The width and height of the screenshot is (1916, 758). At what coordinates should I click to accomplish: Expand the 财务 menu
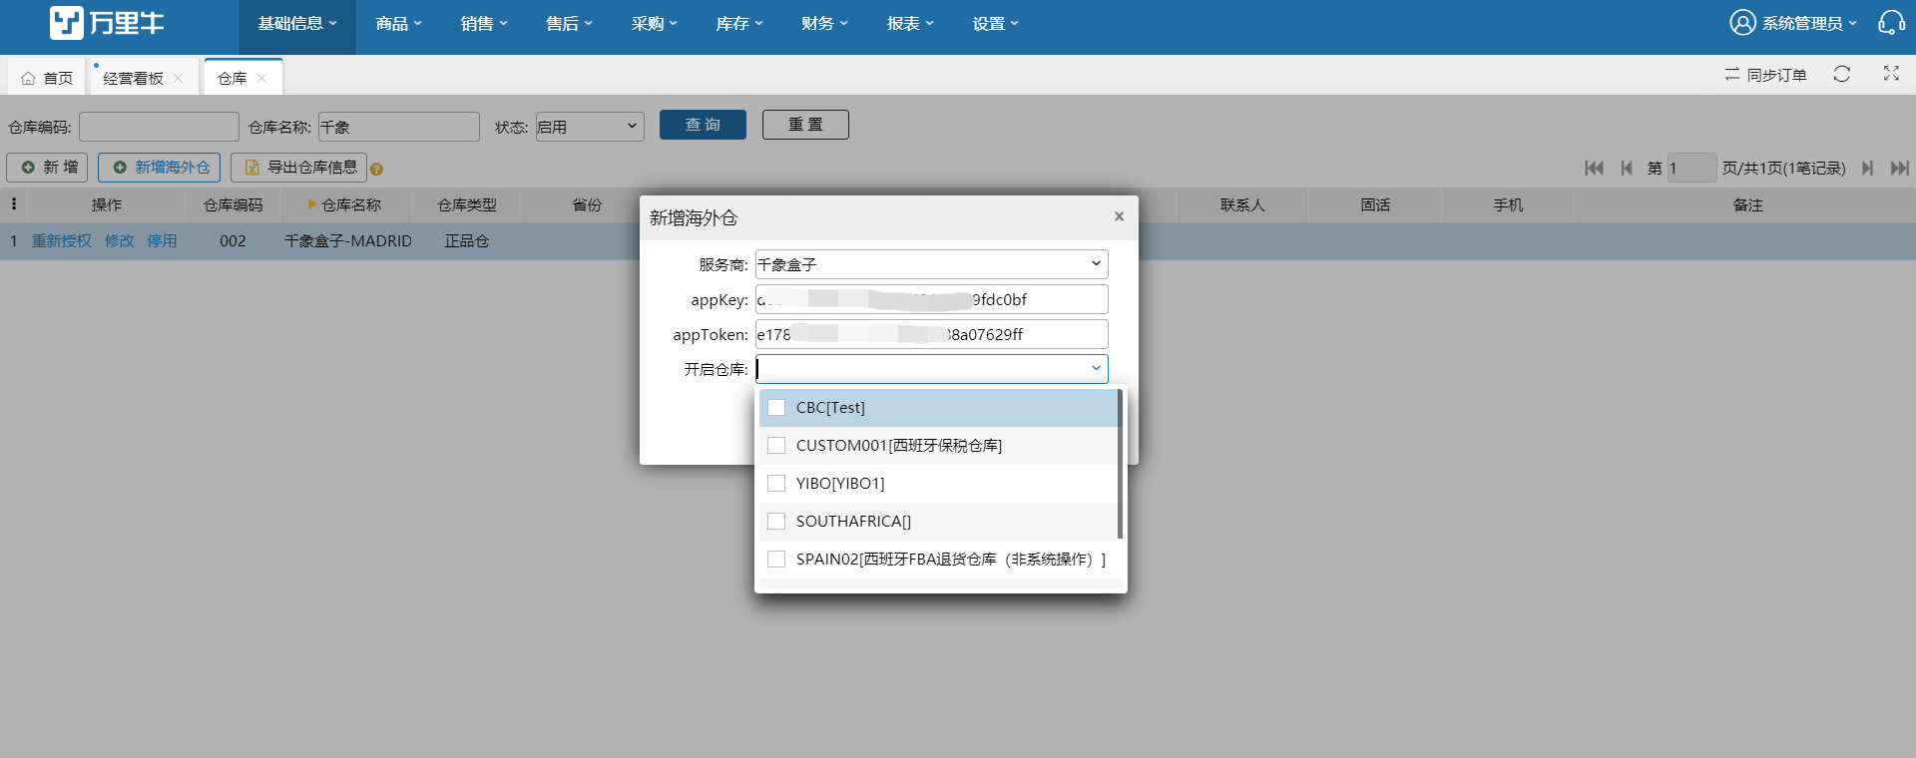[x=824, y=23]
